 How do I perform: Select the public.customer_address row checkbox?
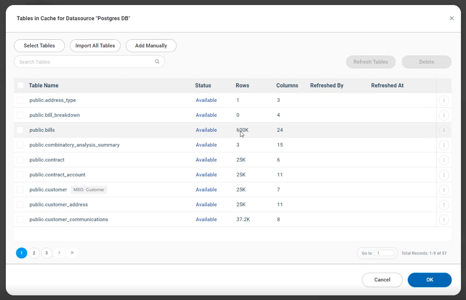click(20, 205)
